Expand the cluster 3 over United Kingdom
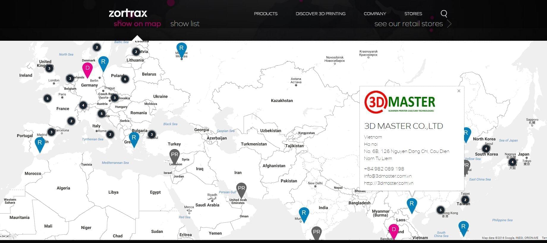The height and width of the screenshot is (243, 547). (49, 68)
